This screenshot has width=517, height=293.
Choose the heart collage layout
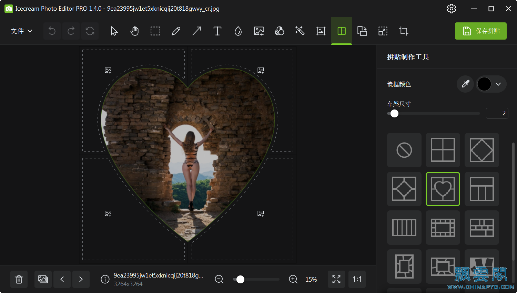click(x=443, y=189)
